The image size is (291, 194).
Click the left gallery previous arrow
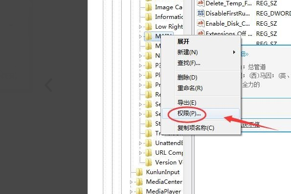tap(48, 85)
